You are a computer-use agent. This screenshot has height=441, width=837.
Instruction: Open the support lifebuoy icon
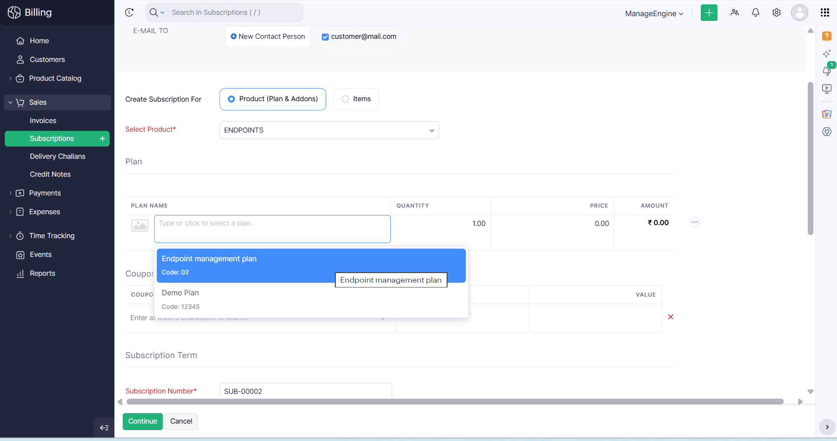[x=827, y=132]
